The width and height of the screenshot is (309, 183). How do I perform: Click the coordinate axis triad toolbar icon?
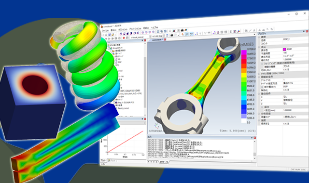click(239, 31)
